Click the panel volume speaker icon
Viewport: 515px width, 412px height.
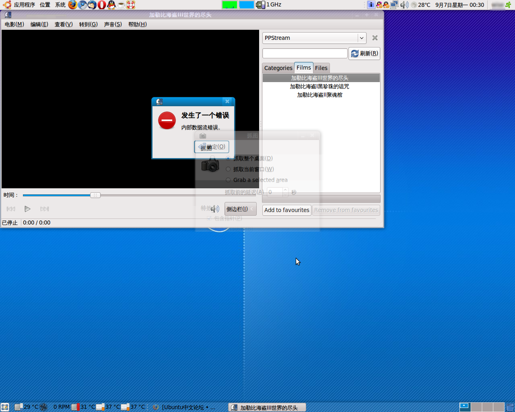404,5
